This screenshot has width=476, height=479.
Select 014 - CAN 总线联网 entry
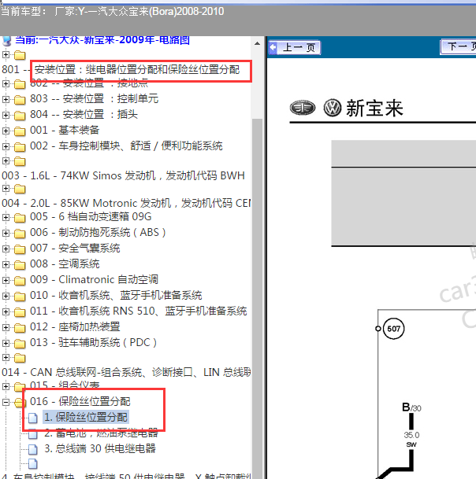click(126, 372)
